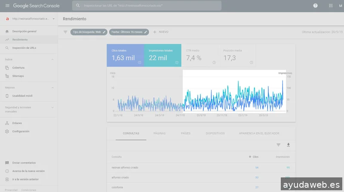Toggle the Impresiones totales metric card
Screen dimensions: 344x192
[x=162, y=55]
